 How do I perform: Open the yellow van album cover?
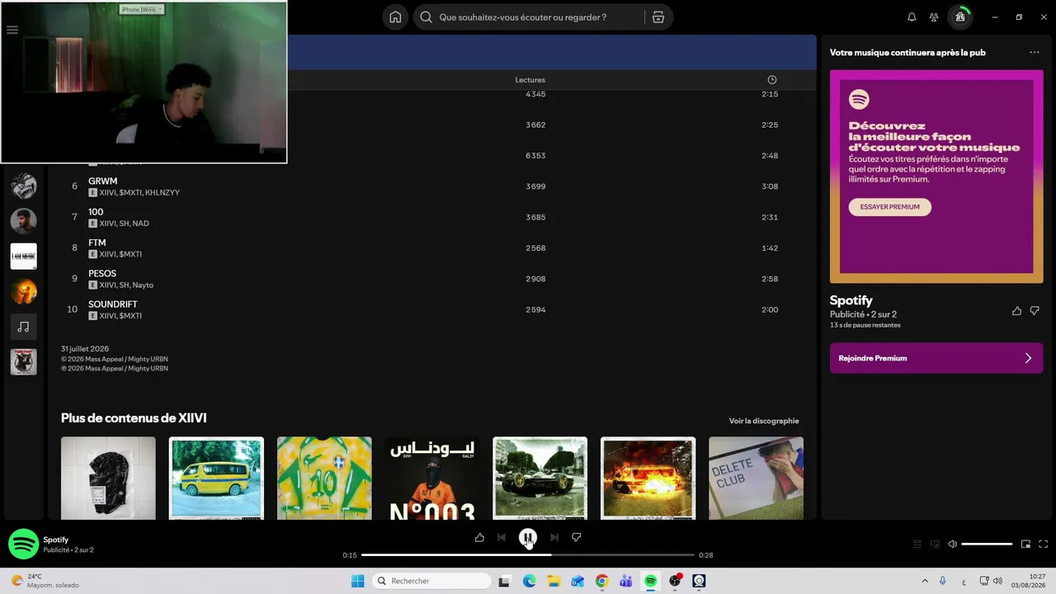[x=216, y=478]
